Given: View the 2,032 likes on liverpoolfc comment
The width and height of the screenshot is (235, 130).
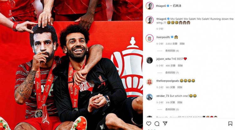Looking at the screenshot, I should click(171, 44).
